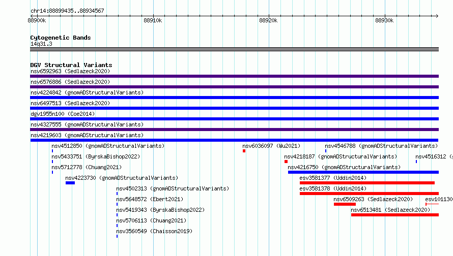
Task: Click the 88930k ruler label
Action: coord(384,20)
